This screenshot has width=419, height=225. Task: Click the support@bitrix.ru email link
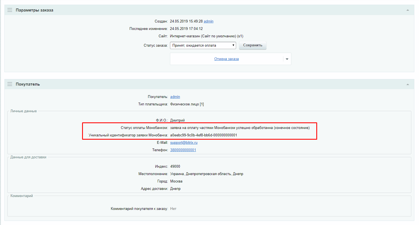click(184, 143)
